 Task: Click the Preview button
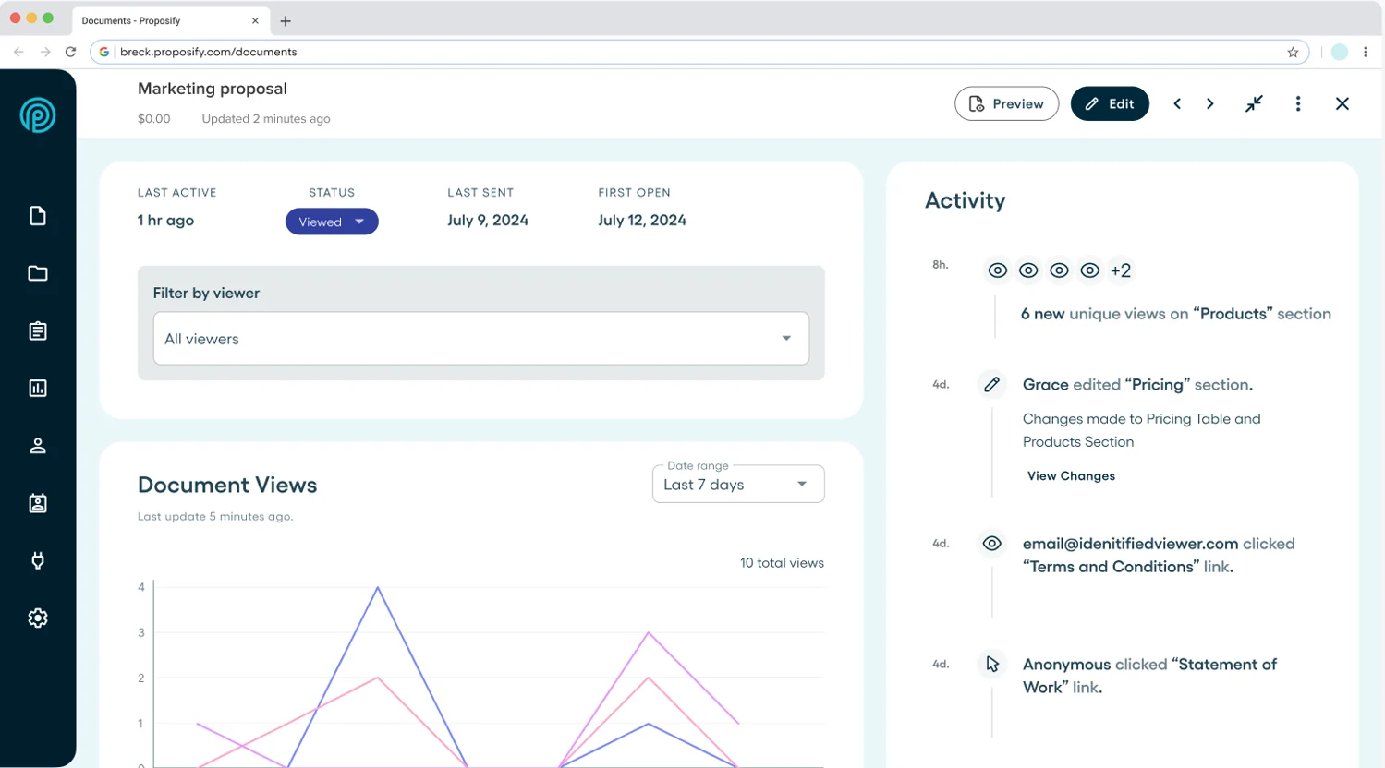[x=1006, y=104]
